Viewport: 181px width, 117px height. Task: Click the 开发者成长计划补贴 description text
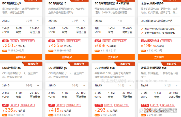tap(113, 11)
